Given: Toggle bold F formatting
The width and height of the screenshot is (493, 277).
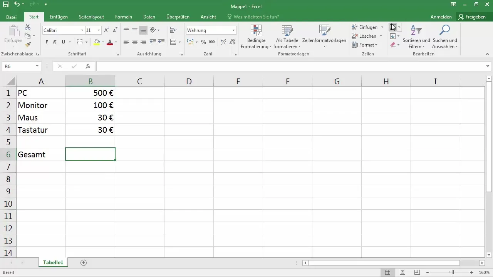Looking at the screenshot, I should coord(47,42).
